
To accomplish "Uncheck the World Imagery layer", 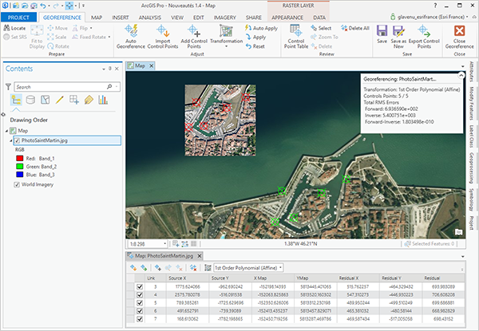I will [17, 184].
